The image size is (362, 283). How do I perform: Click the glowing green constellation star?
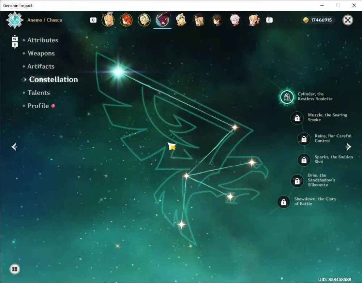(118, 71)
